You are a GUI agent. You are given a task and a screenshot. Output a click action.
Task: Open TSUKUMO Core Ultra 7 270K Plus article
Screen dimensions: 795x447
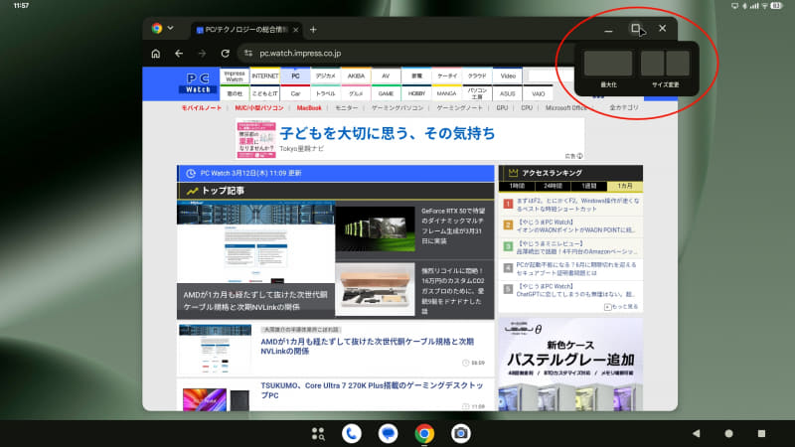(372, 390)
